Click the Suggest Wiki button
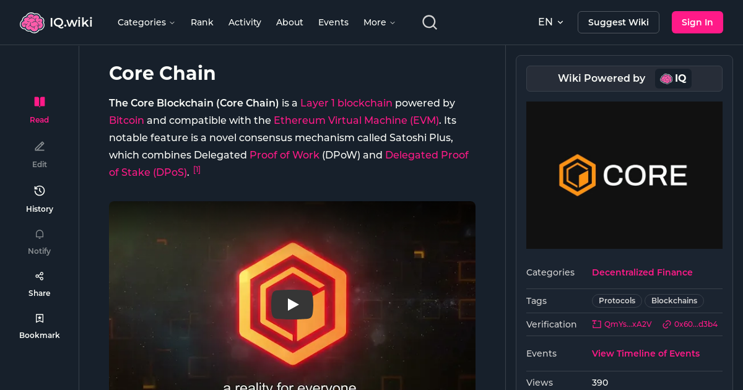Image resolution: width=743 pixels, height=390 pixels. (x=618, y=22)
